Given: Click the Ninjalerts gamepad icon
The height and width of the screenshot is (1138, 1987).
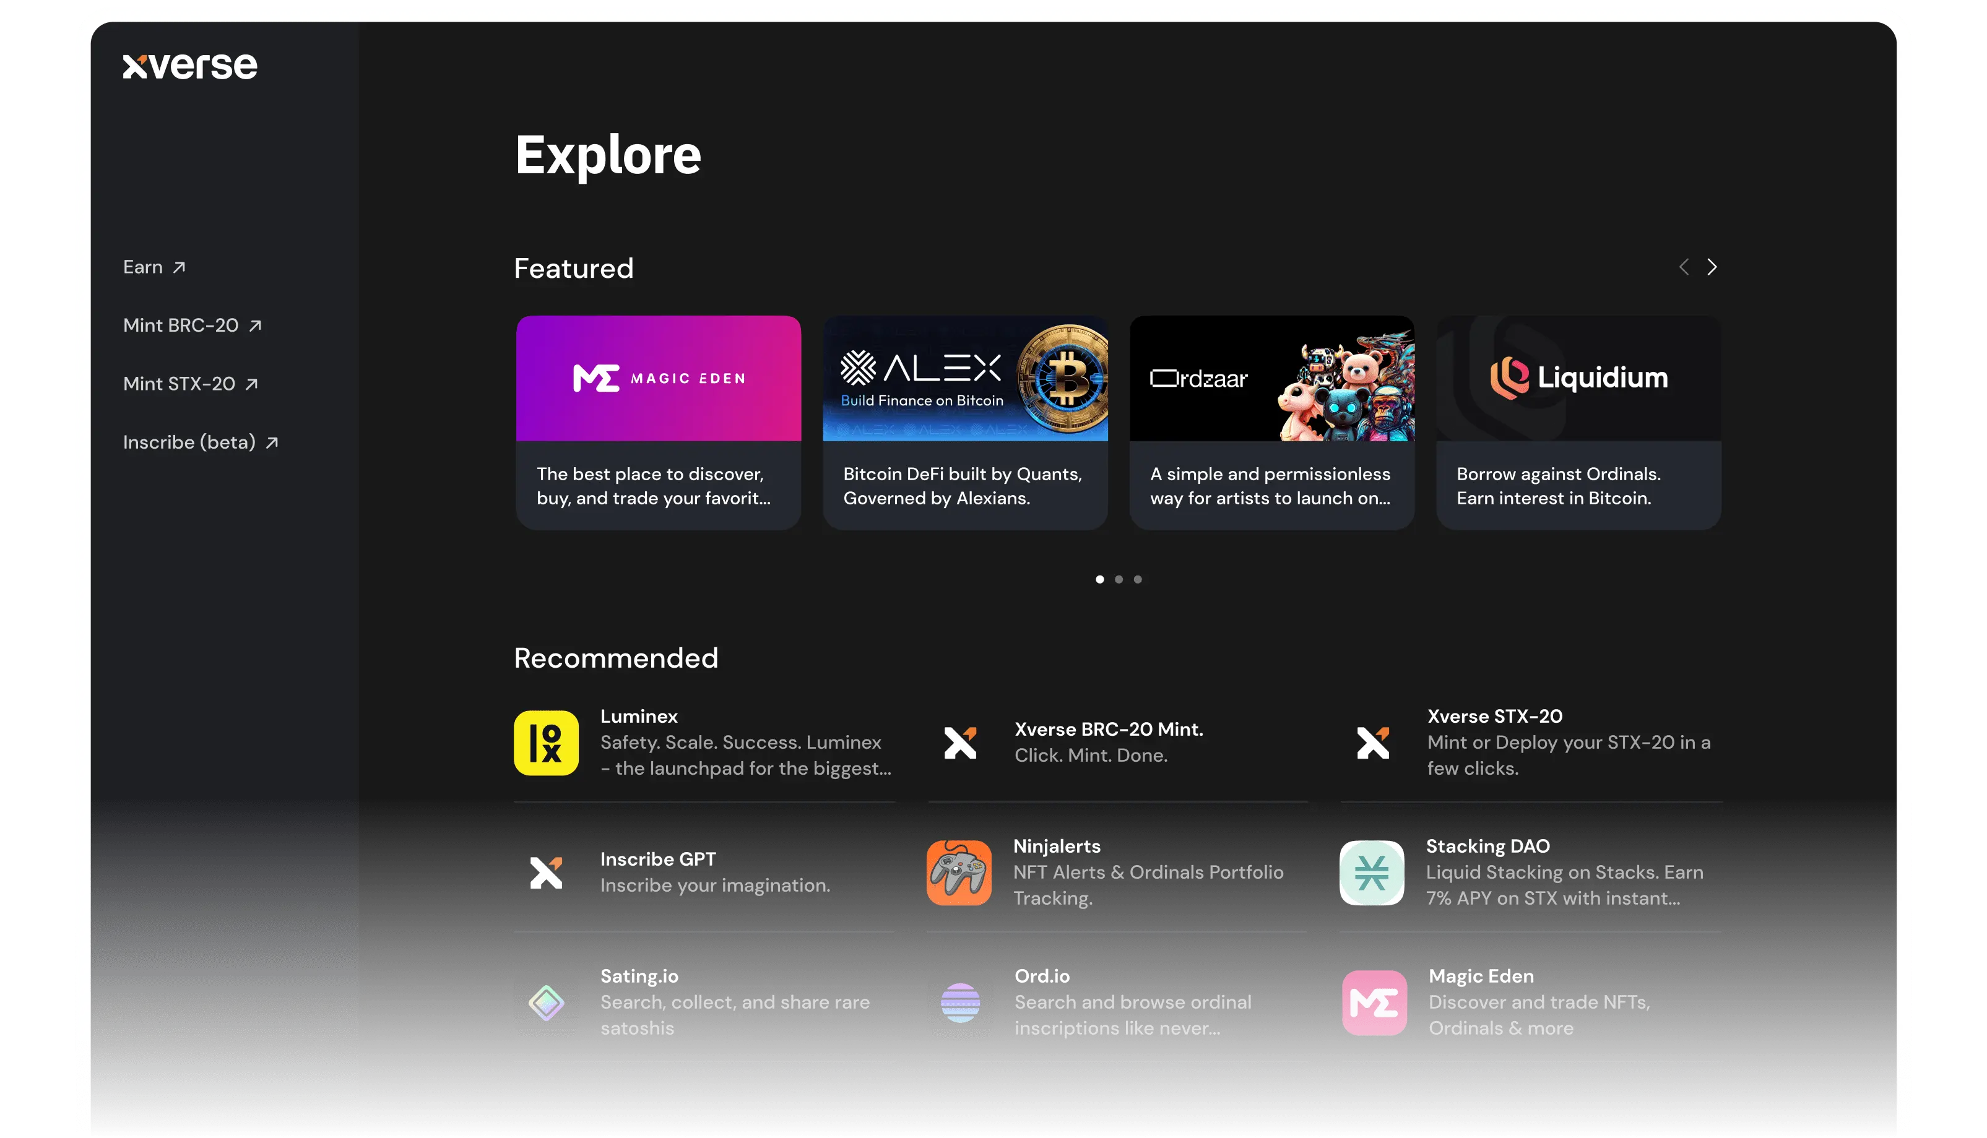Looking at the screenshot, I should pos(959,873).
